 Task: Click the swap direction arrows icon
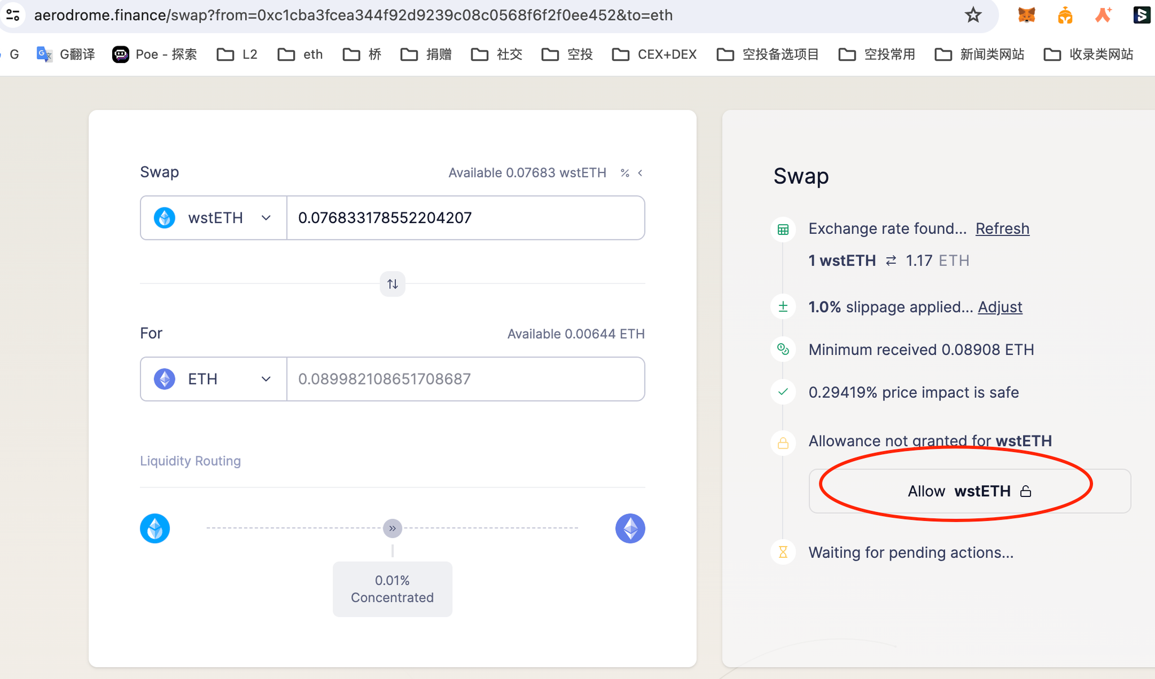[x=393, y=284]
